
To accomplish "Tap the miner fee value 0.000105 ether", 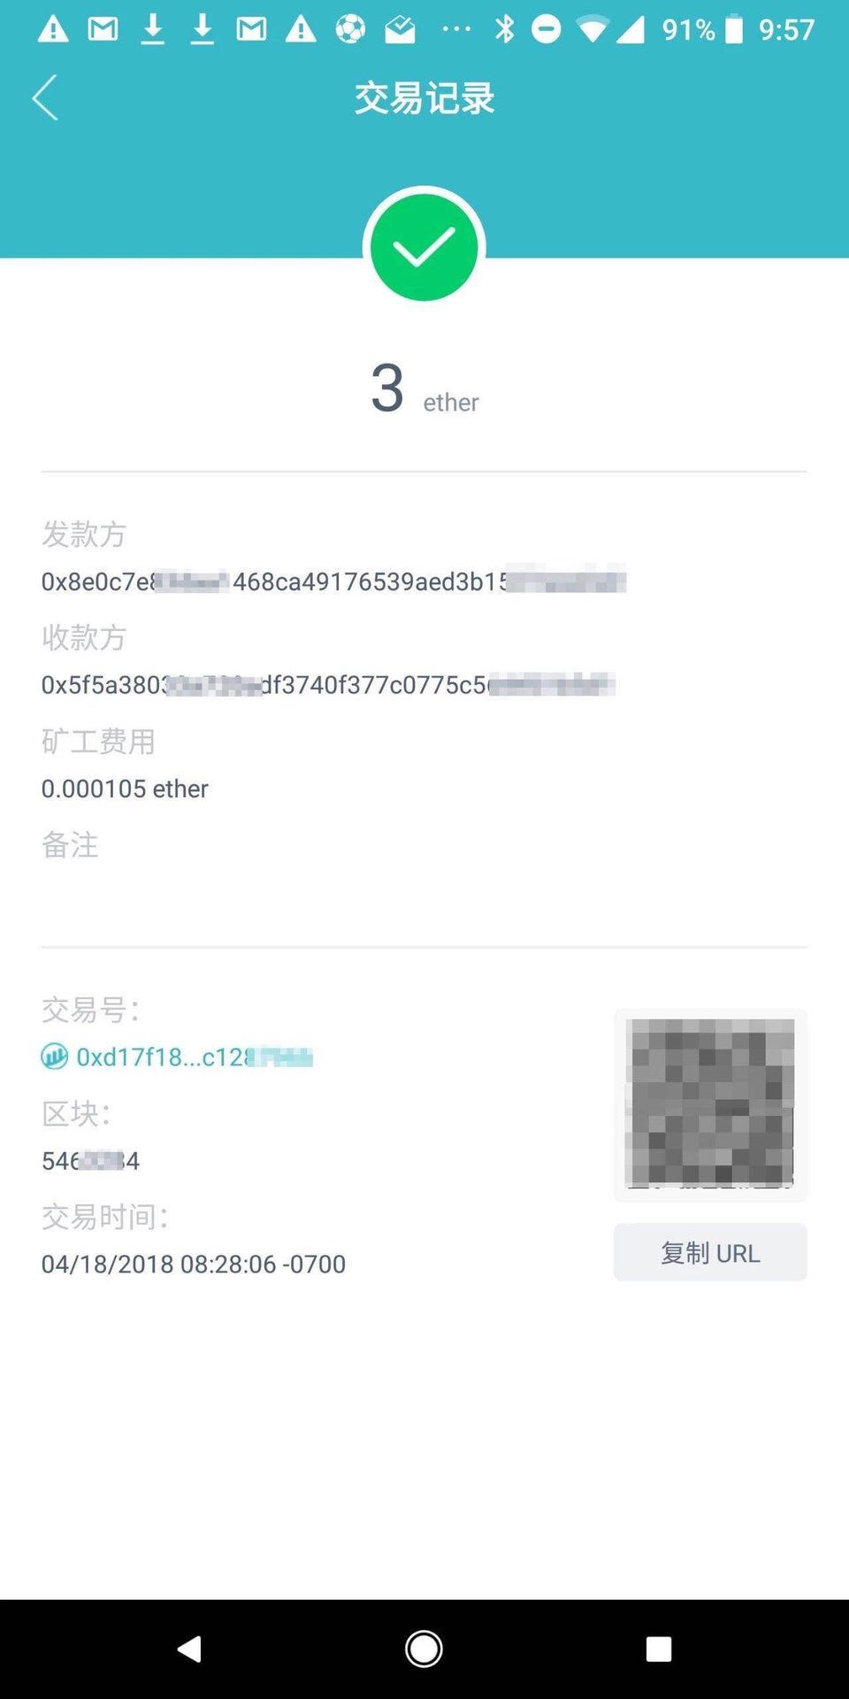I will 125,788.
